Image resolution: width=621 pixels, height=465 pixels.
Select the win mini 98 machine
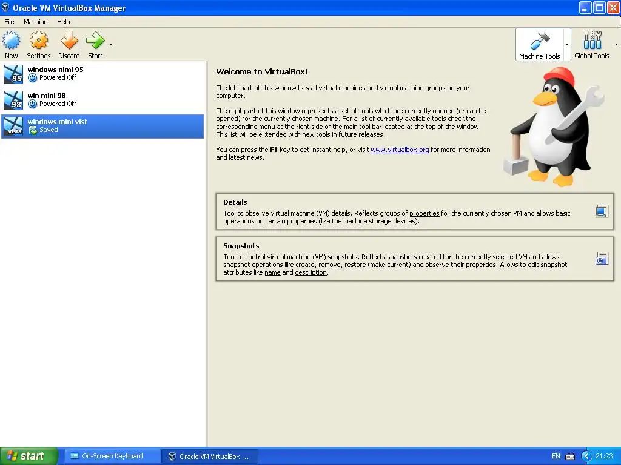(102, 100)
